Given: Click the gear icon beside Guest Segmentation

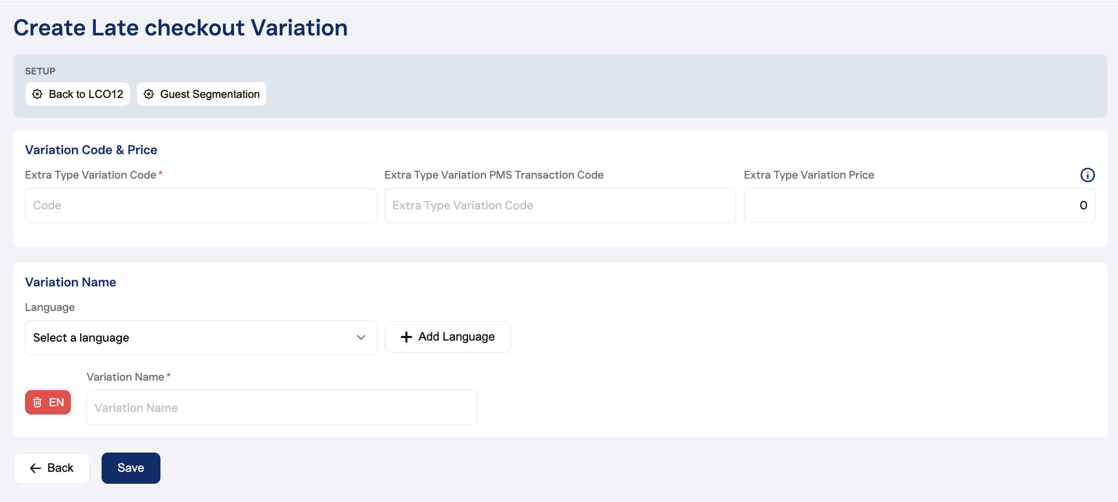Looking at the screenshot, I should point(149,94).
